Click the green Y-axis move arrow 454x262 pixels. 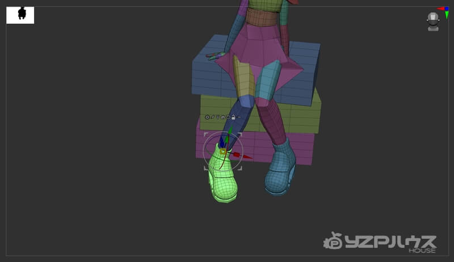230,130
